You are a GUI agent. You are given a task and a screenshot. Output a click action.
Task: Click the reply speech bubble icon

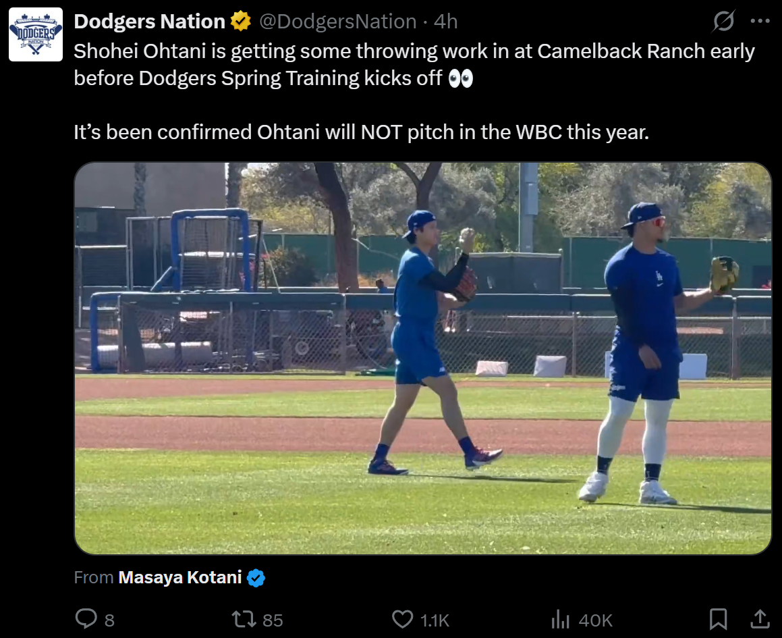(x=86, y=619)
